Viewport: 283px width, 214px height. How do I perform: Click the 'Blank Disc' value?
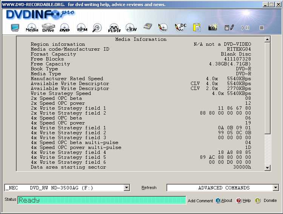236,54
